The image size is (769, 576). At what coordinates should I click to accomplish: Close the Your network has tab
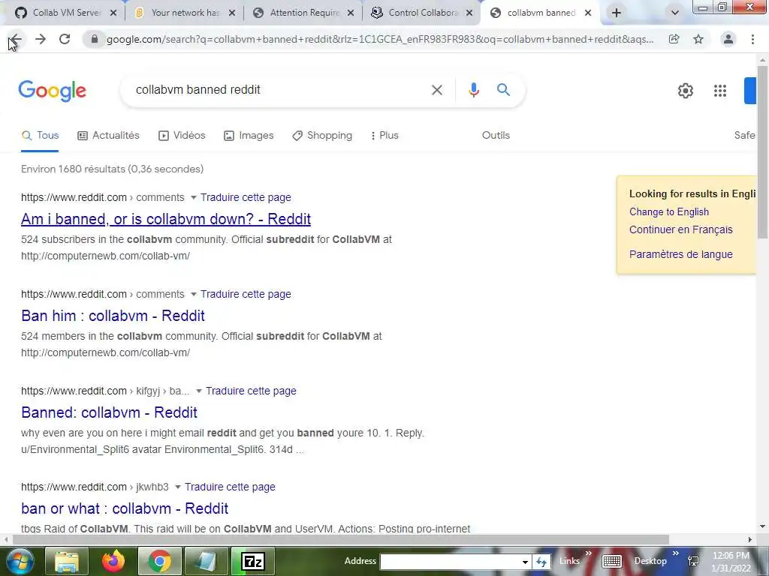pyautogui.click(x=233, y=13)
